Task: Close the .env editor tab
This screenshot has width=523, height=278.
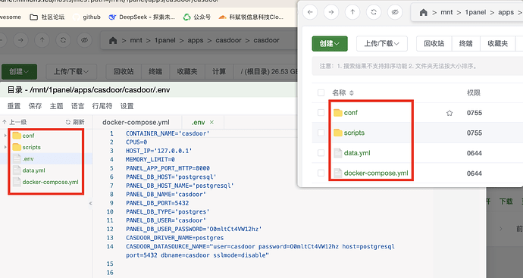Action: point(211,122)
